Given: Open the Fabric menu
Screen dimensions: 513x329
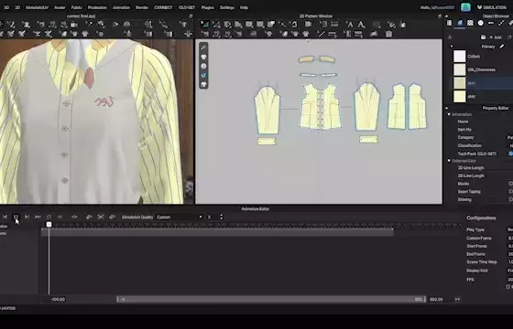Looking at the screenshot, I should pos(77,7).
